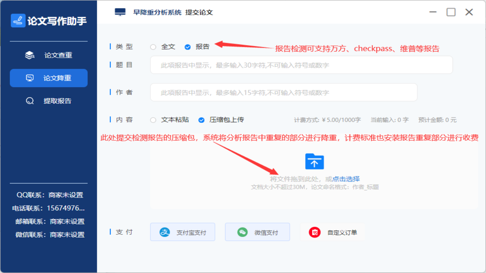Switch to 提取报告 in sidebar
Image resolution: width=486 pixels, height=273 pixels.
pos(49,101)
